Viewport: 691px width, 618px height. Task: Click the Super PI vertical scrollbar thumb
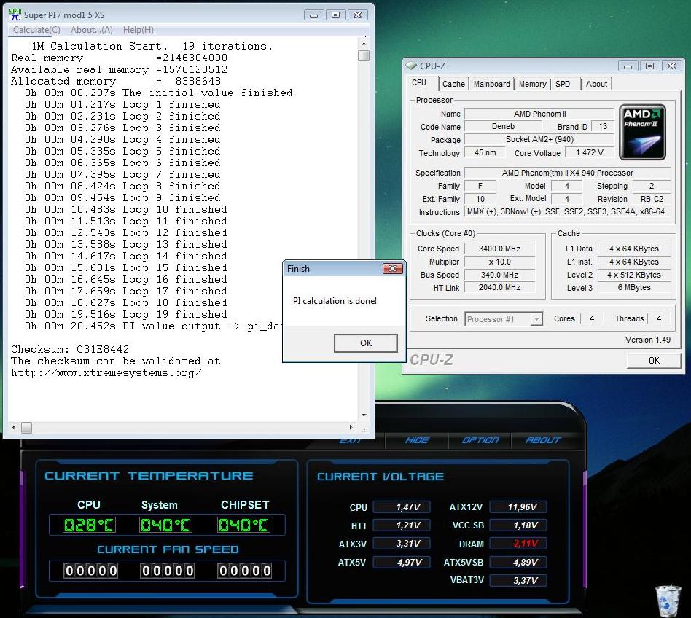pos(364,55)
